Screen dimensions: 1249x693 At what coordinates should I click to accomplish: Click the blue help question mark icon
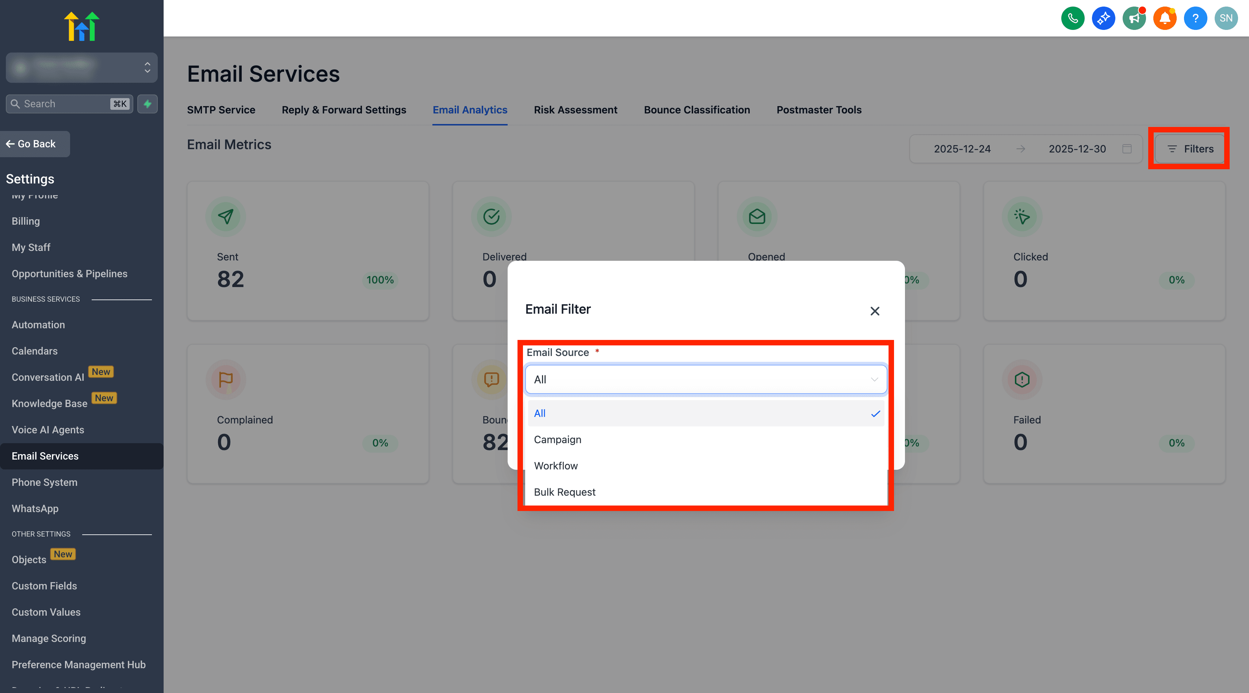click(1196, 18)
